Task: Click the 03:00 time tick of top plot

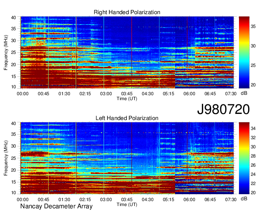Action: pos(106,94)
